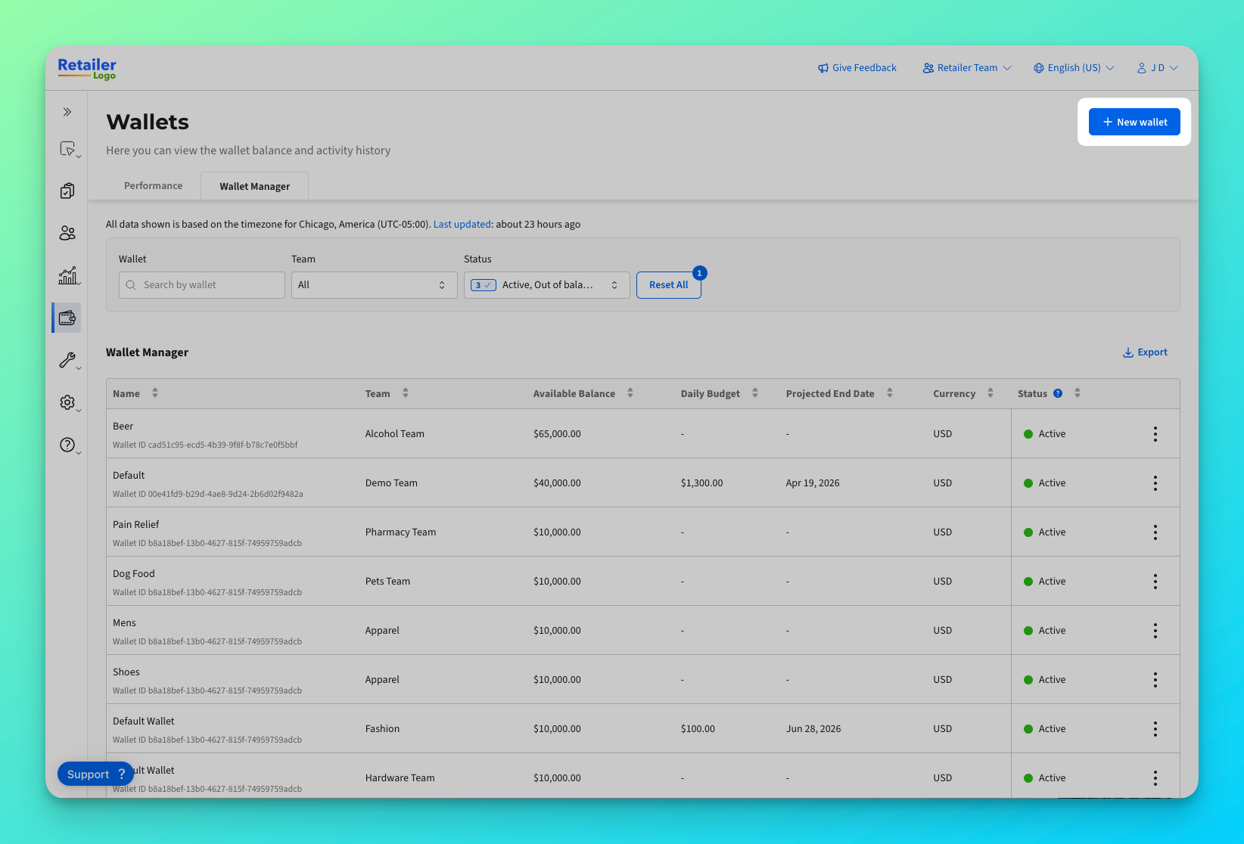Screen dimensions: 1244x844
Task: Open the Team filter dropdown
Action: (375, 285)
